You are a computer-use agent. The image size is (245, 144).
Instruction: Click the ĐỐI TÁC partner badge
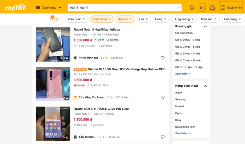click(80, 69)
